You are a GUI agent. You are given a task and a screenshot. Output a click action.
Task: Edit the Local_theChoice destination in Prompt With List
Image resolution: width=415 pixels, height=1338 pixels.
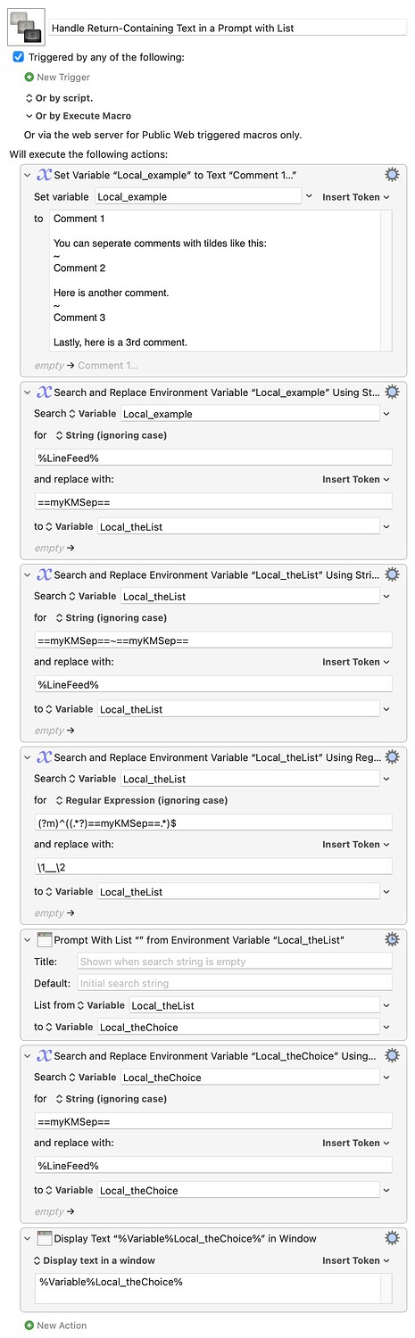click(238, 1027)
